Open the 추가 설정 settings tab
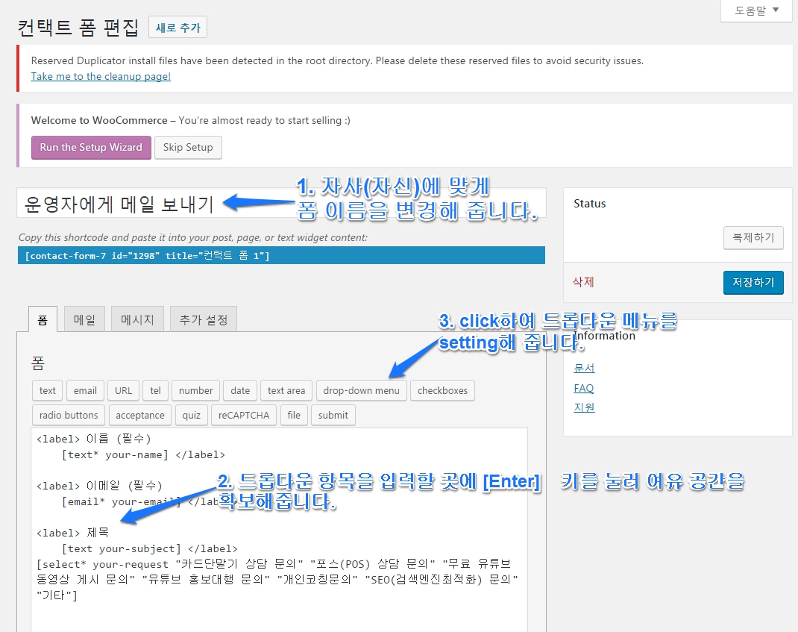The width and height of the screenshot is (798, 632). point(203,319)
